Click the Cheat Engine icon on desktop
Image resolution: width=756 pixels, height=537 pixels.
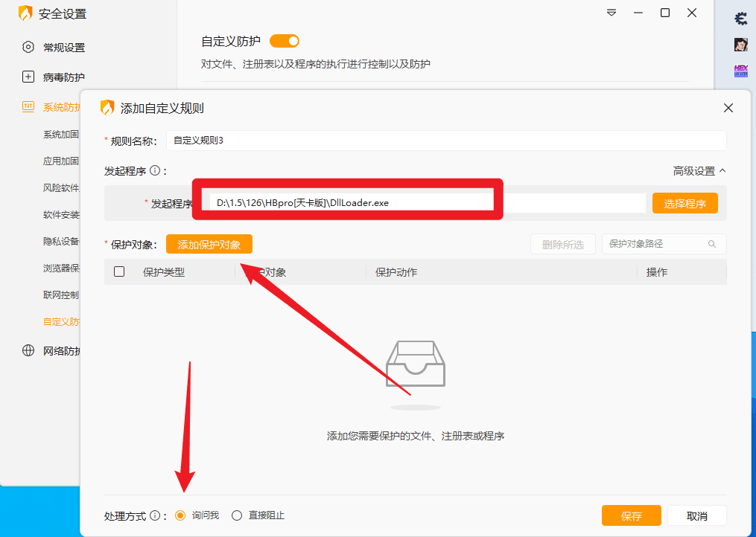740,19
